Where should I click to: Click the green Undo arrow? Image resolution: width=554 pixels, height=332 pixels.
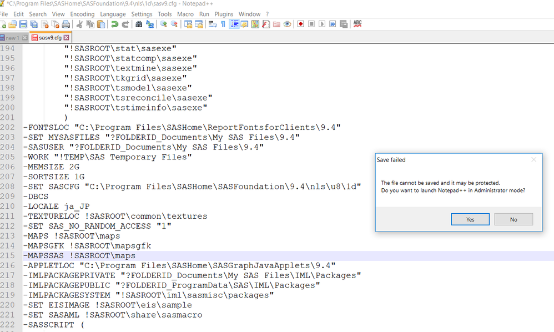(x=114, y=24)
